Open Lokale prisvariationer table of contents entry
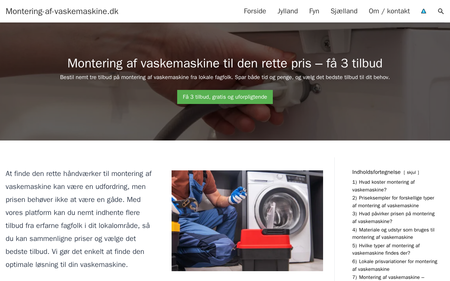 coord(395,265)
